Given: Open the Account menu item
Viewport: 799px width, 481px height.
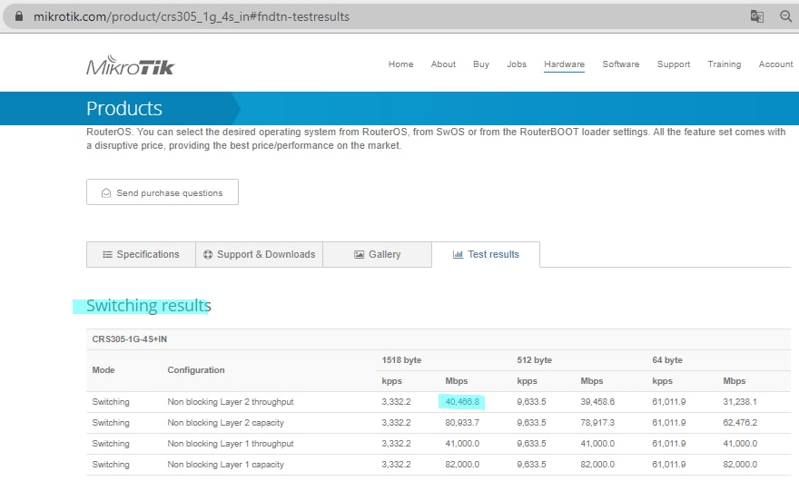Looking at the screenshot, I should coord(775,64).
